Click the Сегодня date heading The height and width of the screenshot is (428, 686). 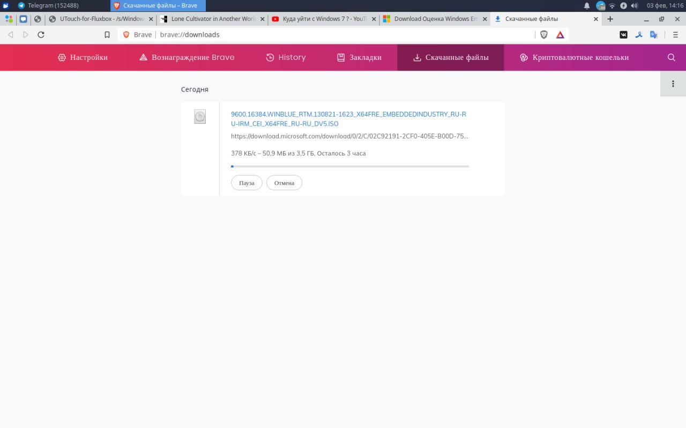pos(195,89)
